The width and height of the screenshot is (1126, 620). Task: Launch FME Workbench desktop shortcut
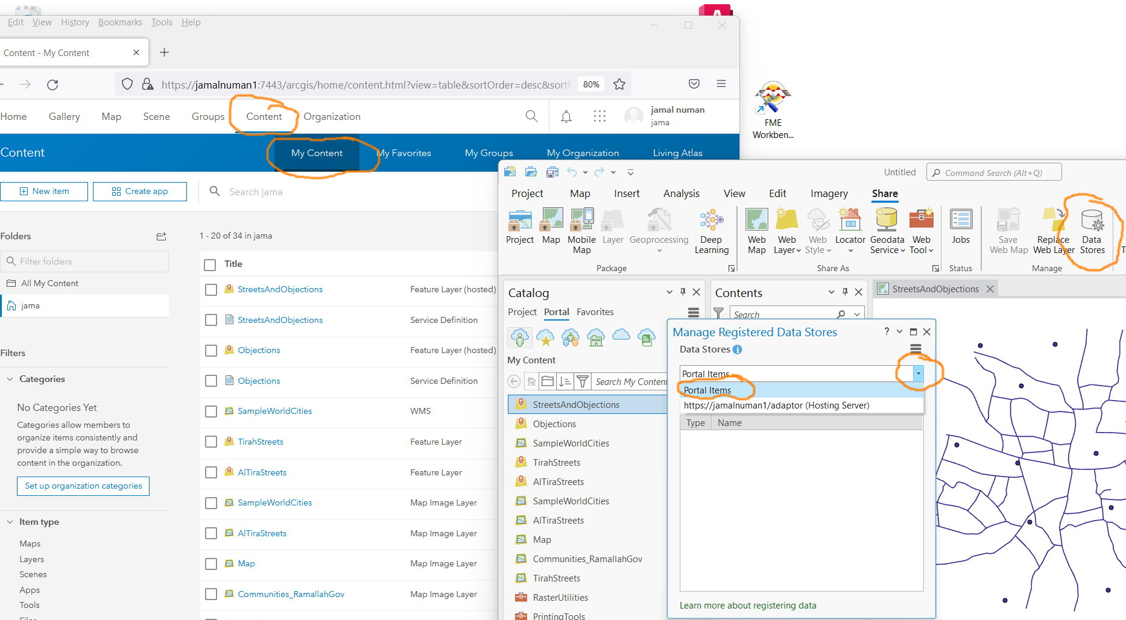click(x=773, y=110)
